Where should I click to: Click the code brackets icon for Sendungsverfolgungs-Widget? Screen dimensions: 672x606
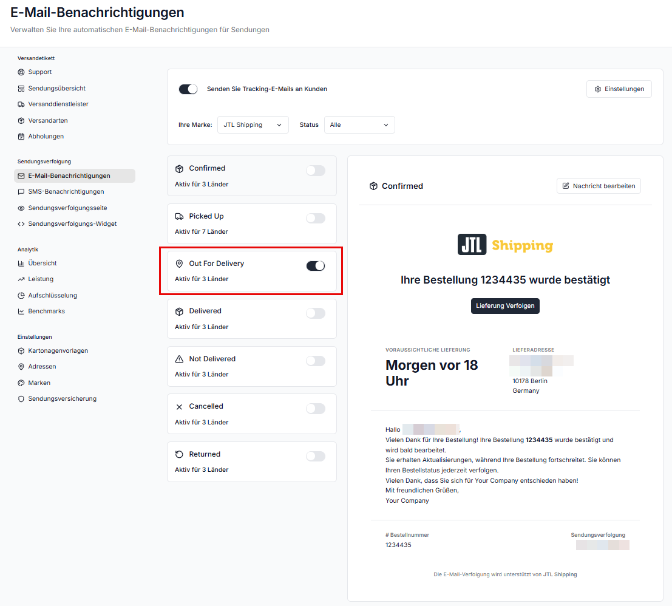click(21, 223)
